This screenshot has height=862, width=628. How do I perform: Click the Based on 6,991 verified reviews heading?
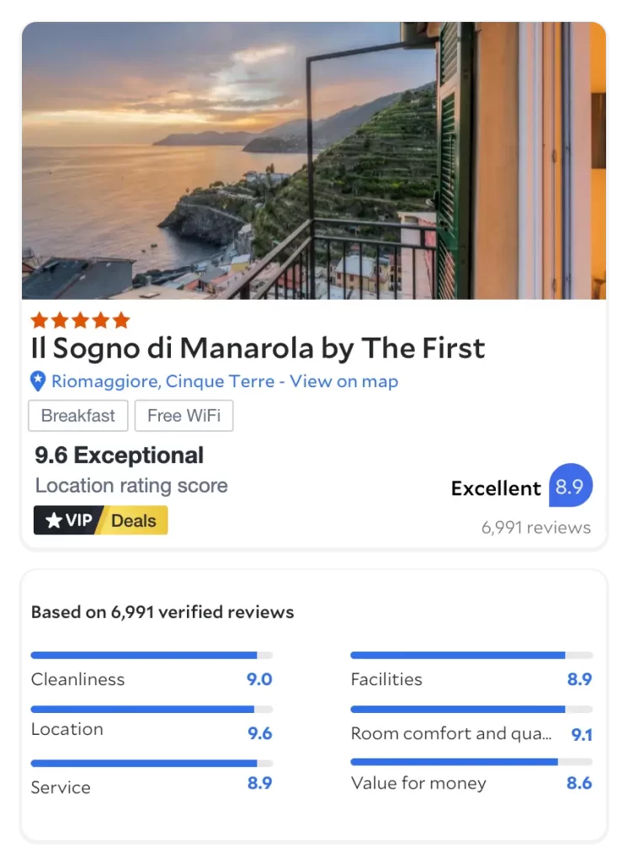162,612
